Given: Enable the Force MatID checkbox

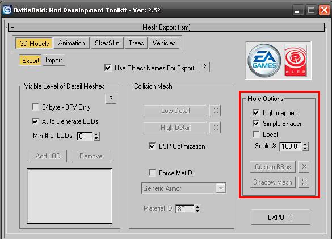Looking at the screenshot, I should pos(152,173).
